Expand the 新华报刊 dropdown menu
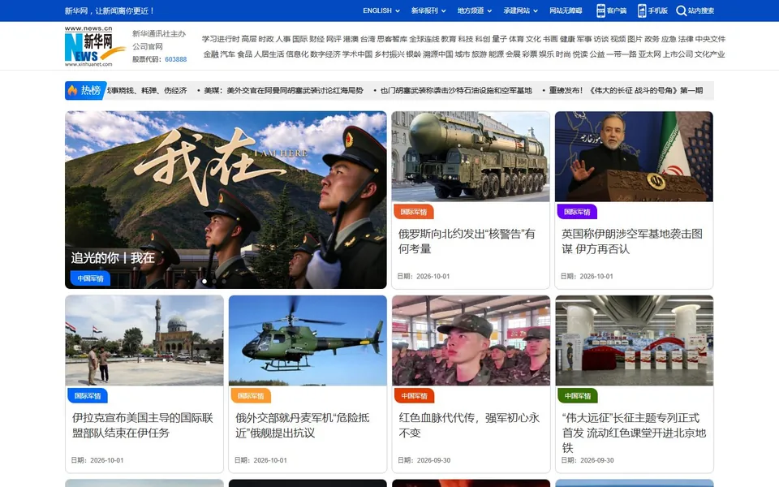The height and width of the screenshot is (487, 779). [428, 11]
